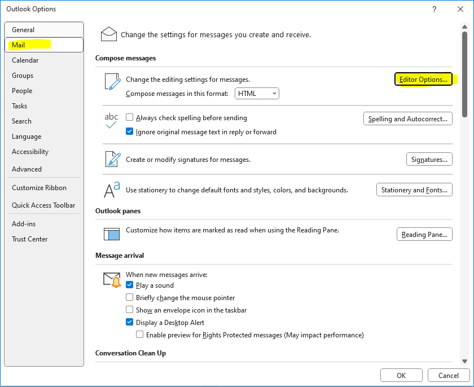This screenshot has height=387, width=474.
Task: Select the Mail category
Action: (44, 45)
